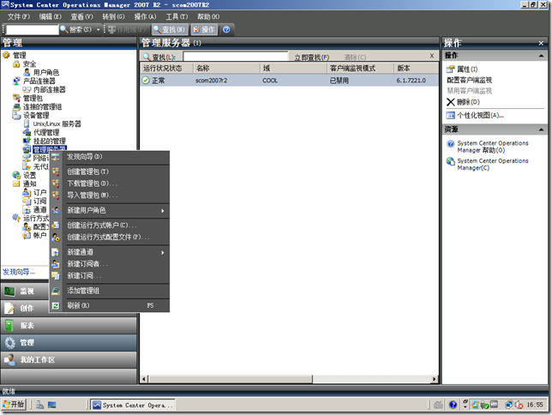Click the 刷新 context menu icon
The height and width of the screenshot is (415, 552).
[56, 306]
